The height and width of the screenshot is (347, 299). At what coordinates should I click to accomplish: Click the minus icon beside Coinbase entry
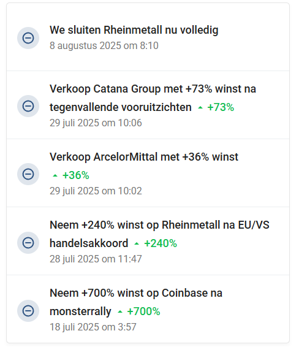28,311
